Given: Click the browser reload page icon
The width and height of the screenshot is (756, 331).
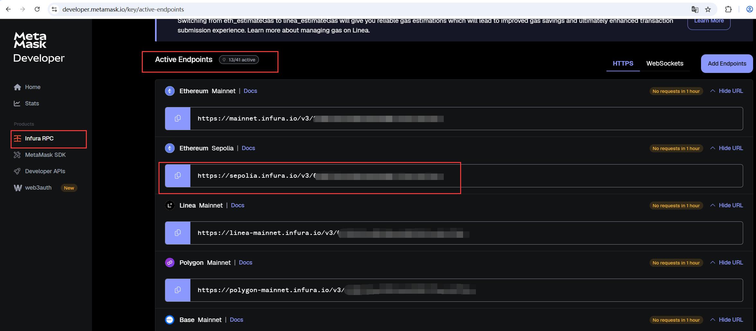Looking at the screenshot, I should click(x=37, y=9).
